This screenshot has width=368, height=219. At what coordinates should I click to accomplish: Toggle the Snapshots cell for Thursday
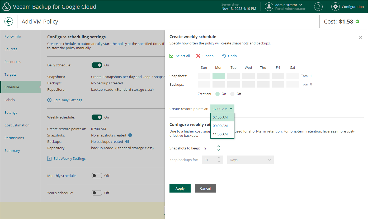click(263, 76)
